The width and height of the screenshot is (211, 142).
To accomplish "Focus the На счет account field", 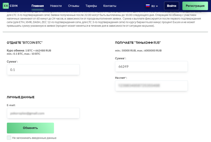I will tap(151, 86).
